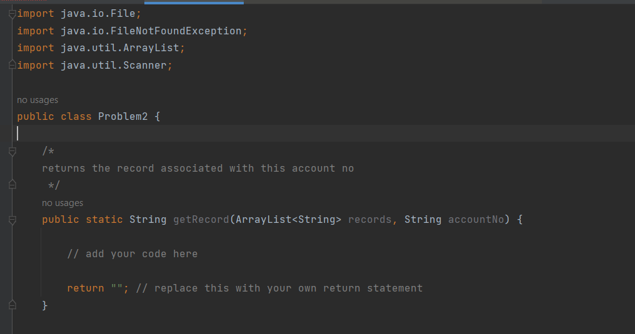Click method name getRecord

(201, 220)
